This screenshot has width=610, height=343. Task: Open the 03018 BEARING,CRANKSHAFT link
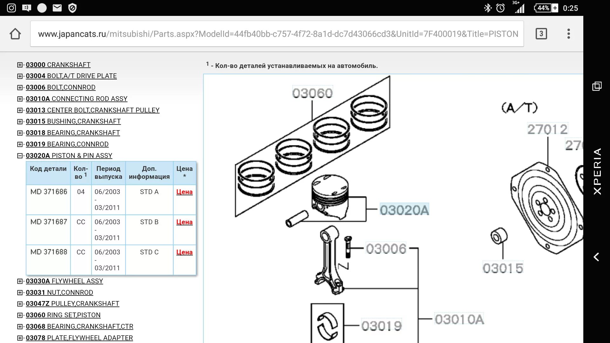73,133
